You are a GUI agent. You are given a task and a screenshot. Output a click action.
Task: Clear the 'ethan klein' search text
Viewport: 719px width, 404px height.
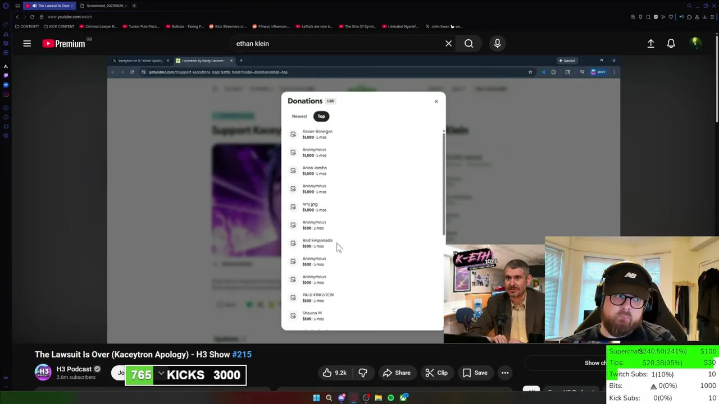coord(448,43)
